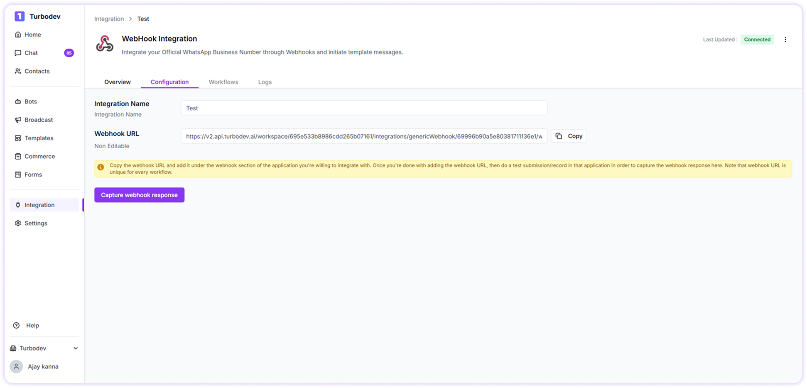Click inside the Integration Name field
Screen dimensions: 807x388
click(x=363, y=108)
